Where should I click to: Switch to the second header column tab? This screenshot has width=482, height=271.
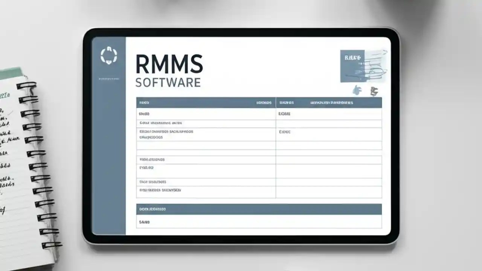264,102
